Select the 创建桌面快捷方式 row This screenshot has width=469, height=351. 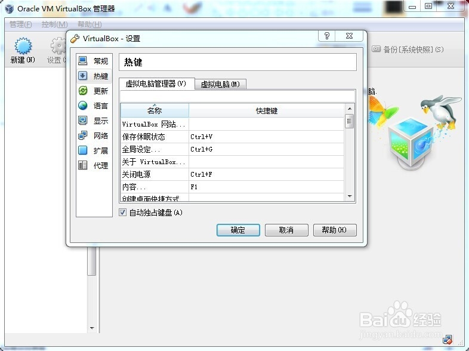click(x=232, y=198)
